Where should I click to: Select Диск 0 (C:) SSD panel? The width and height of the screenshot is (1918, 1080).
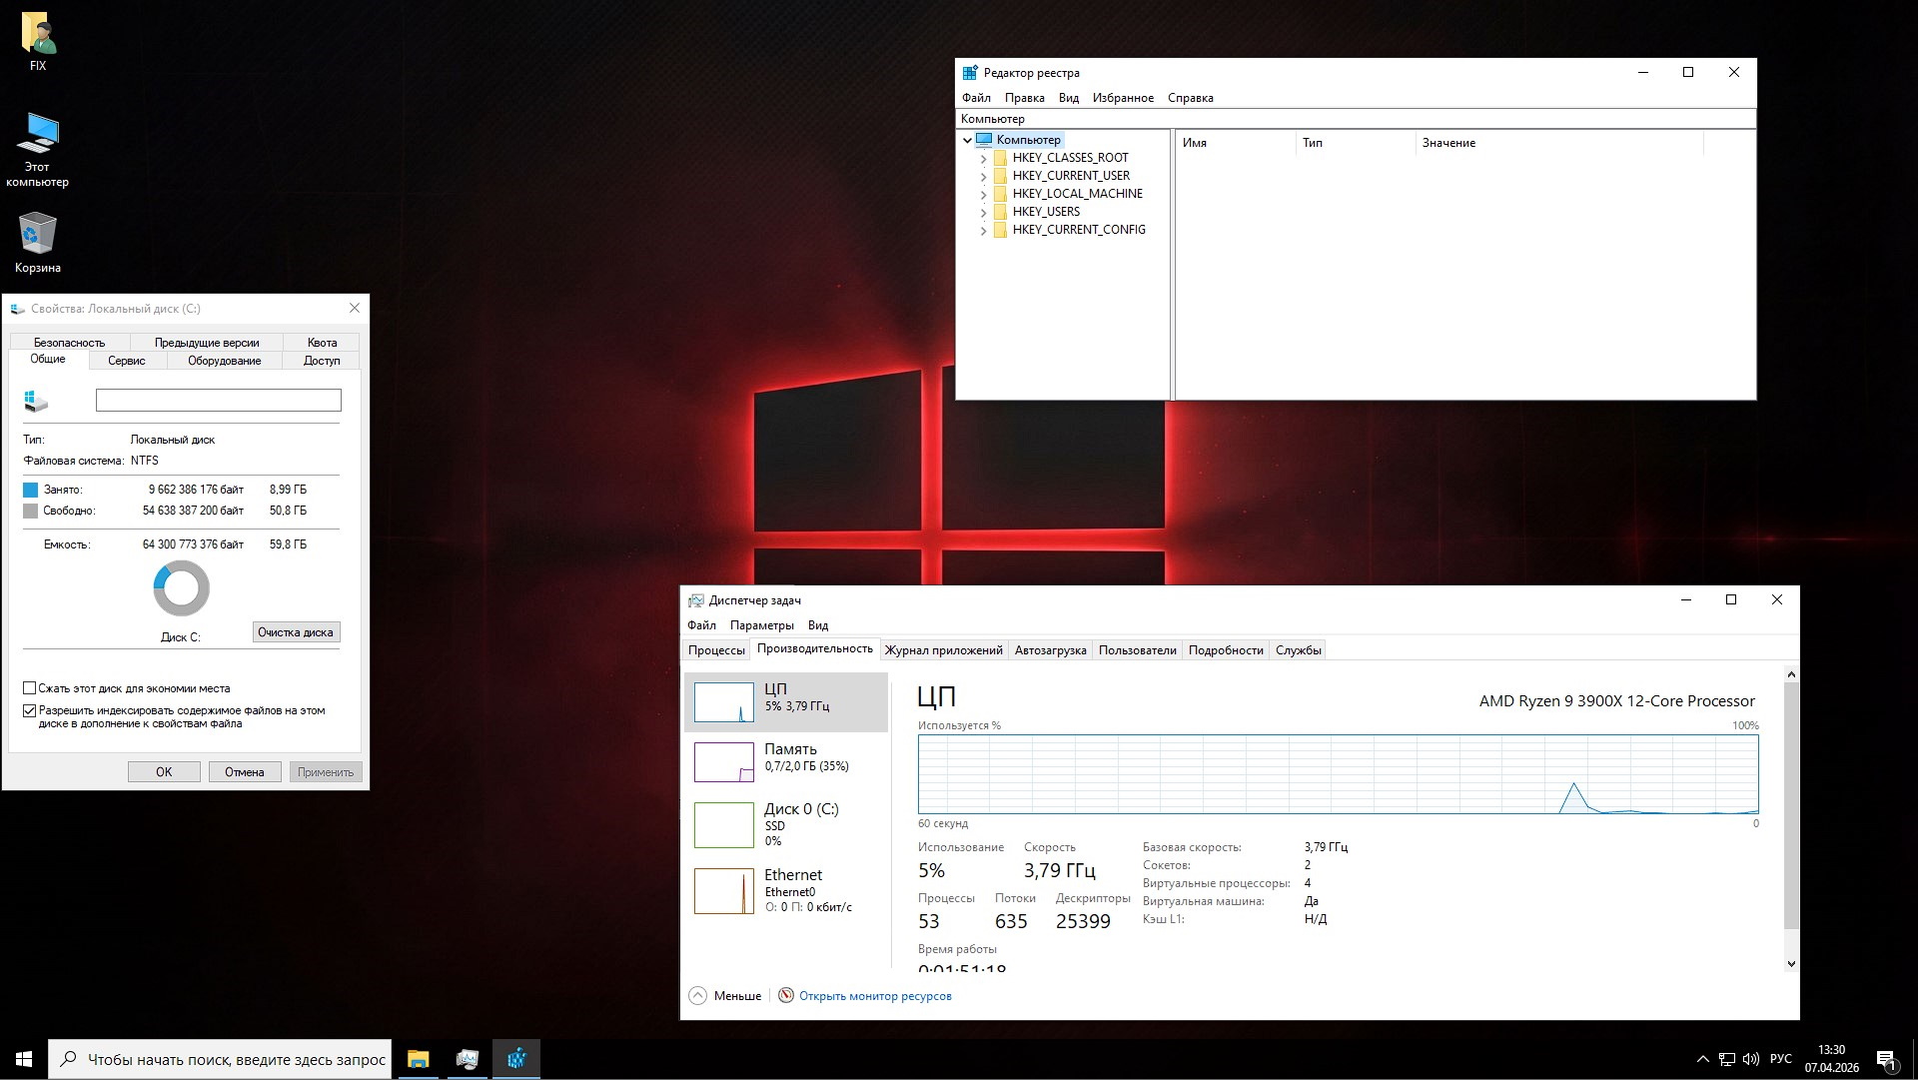coord(785,823)
